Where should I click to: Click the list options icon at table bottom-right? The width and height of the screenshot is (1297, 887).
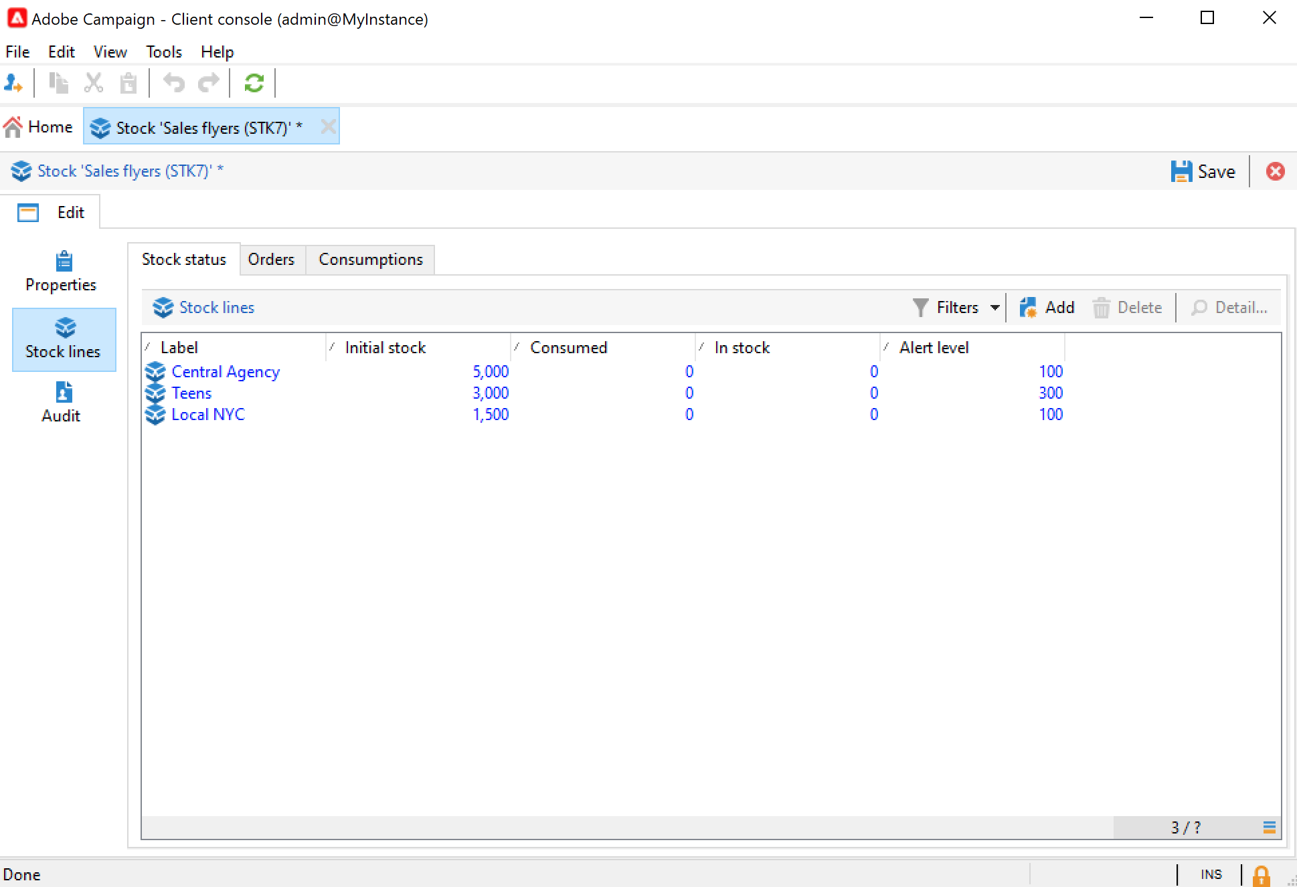tap(1269, 827)
